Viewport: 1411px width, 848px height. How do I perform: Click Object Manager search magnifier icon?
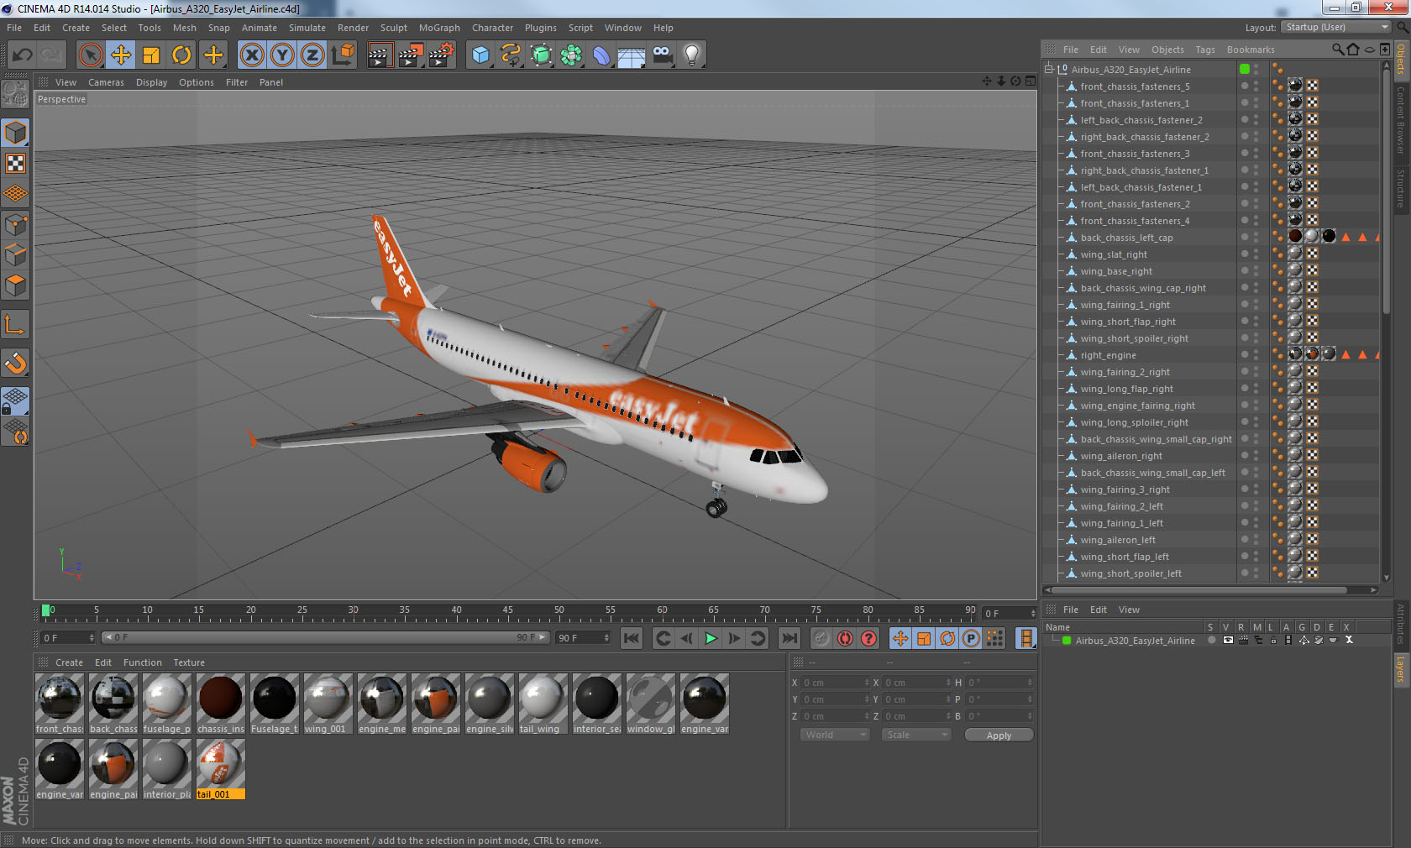[1337, 50]
